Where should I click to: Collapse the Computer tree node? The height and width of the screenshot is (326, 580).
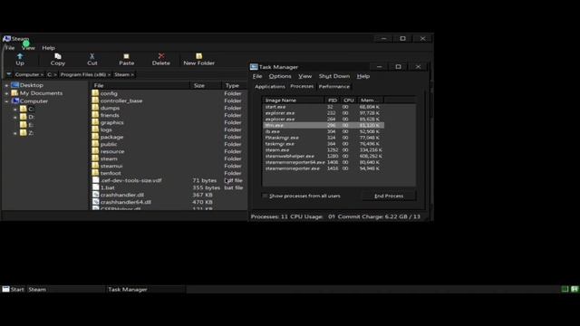(6, 101)
